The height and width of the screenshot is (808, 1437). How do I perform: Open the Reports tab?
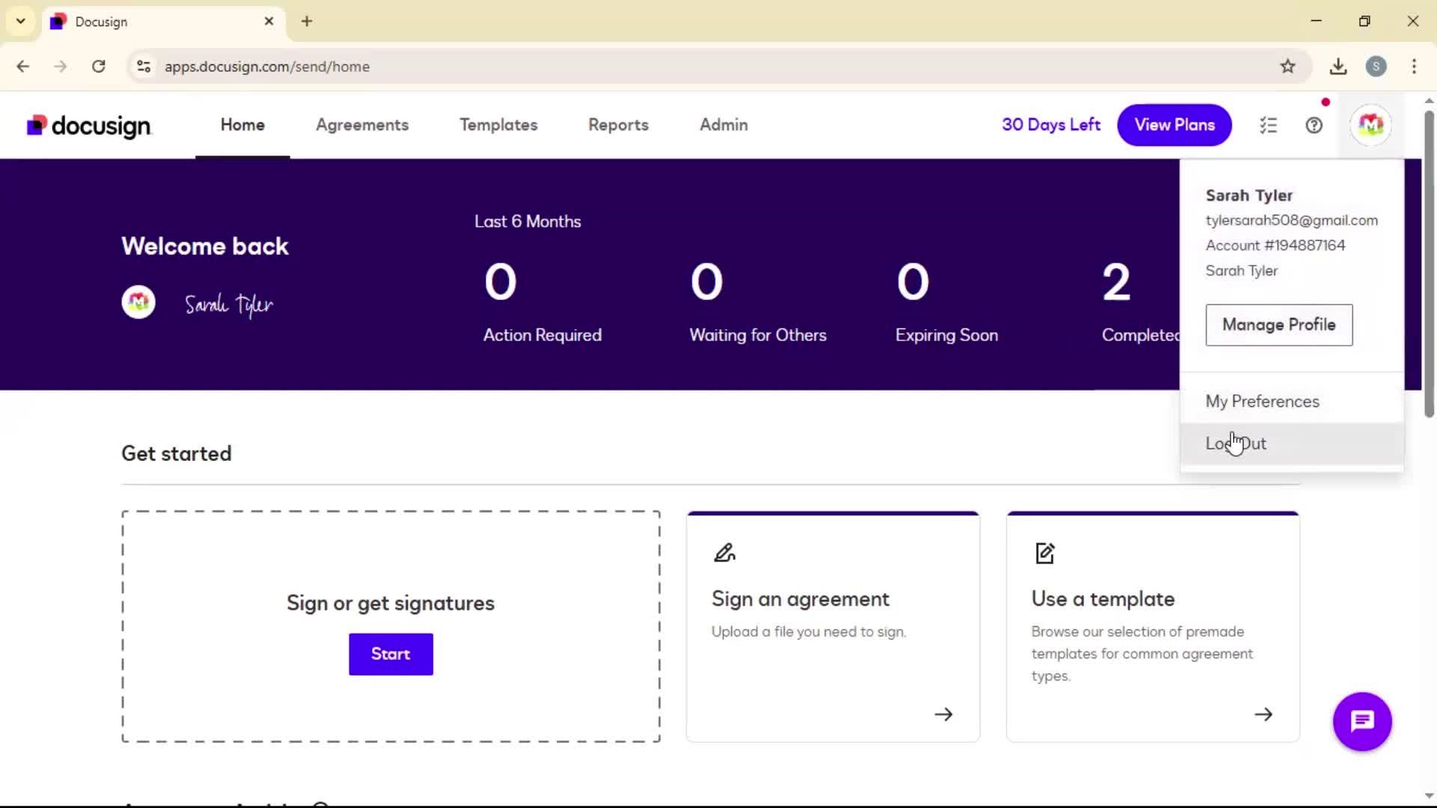click(618, 125)
